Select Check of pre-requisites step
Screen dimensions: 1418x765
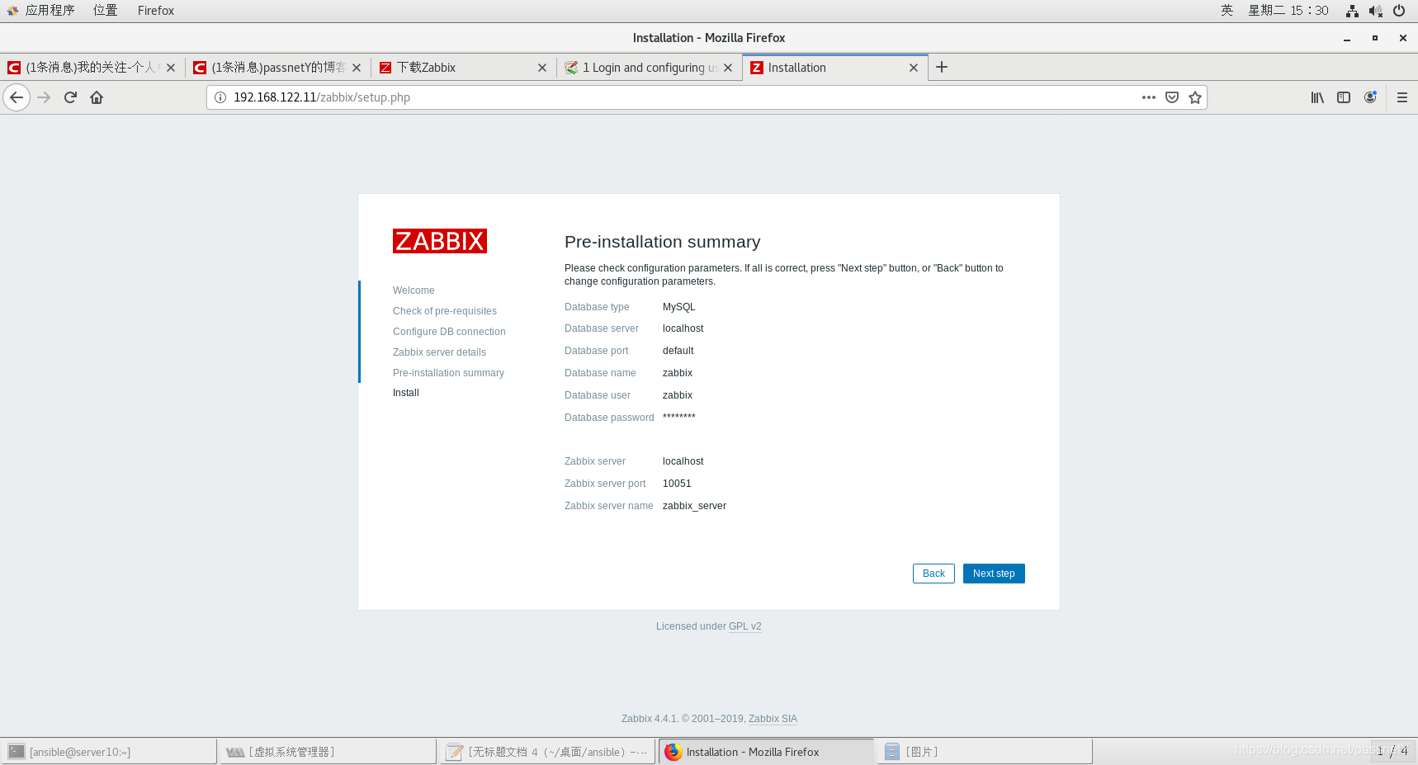[x=445, y=311]
